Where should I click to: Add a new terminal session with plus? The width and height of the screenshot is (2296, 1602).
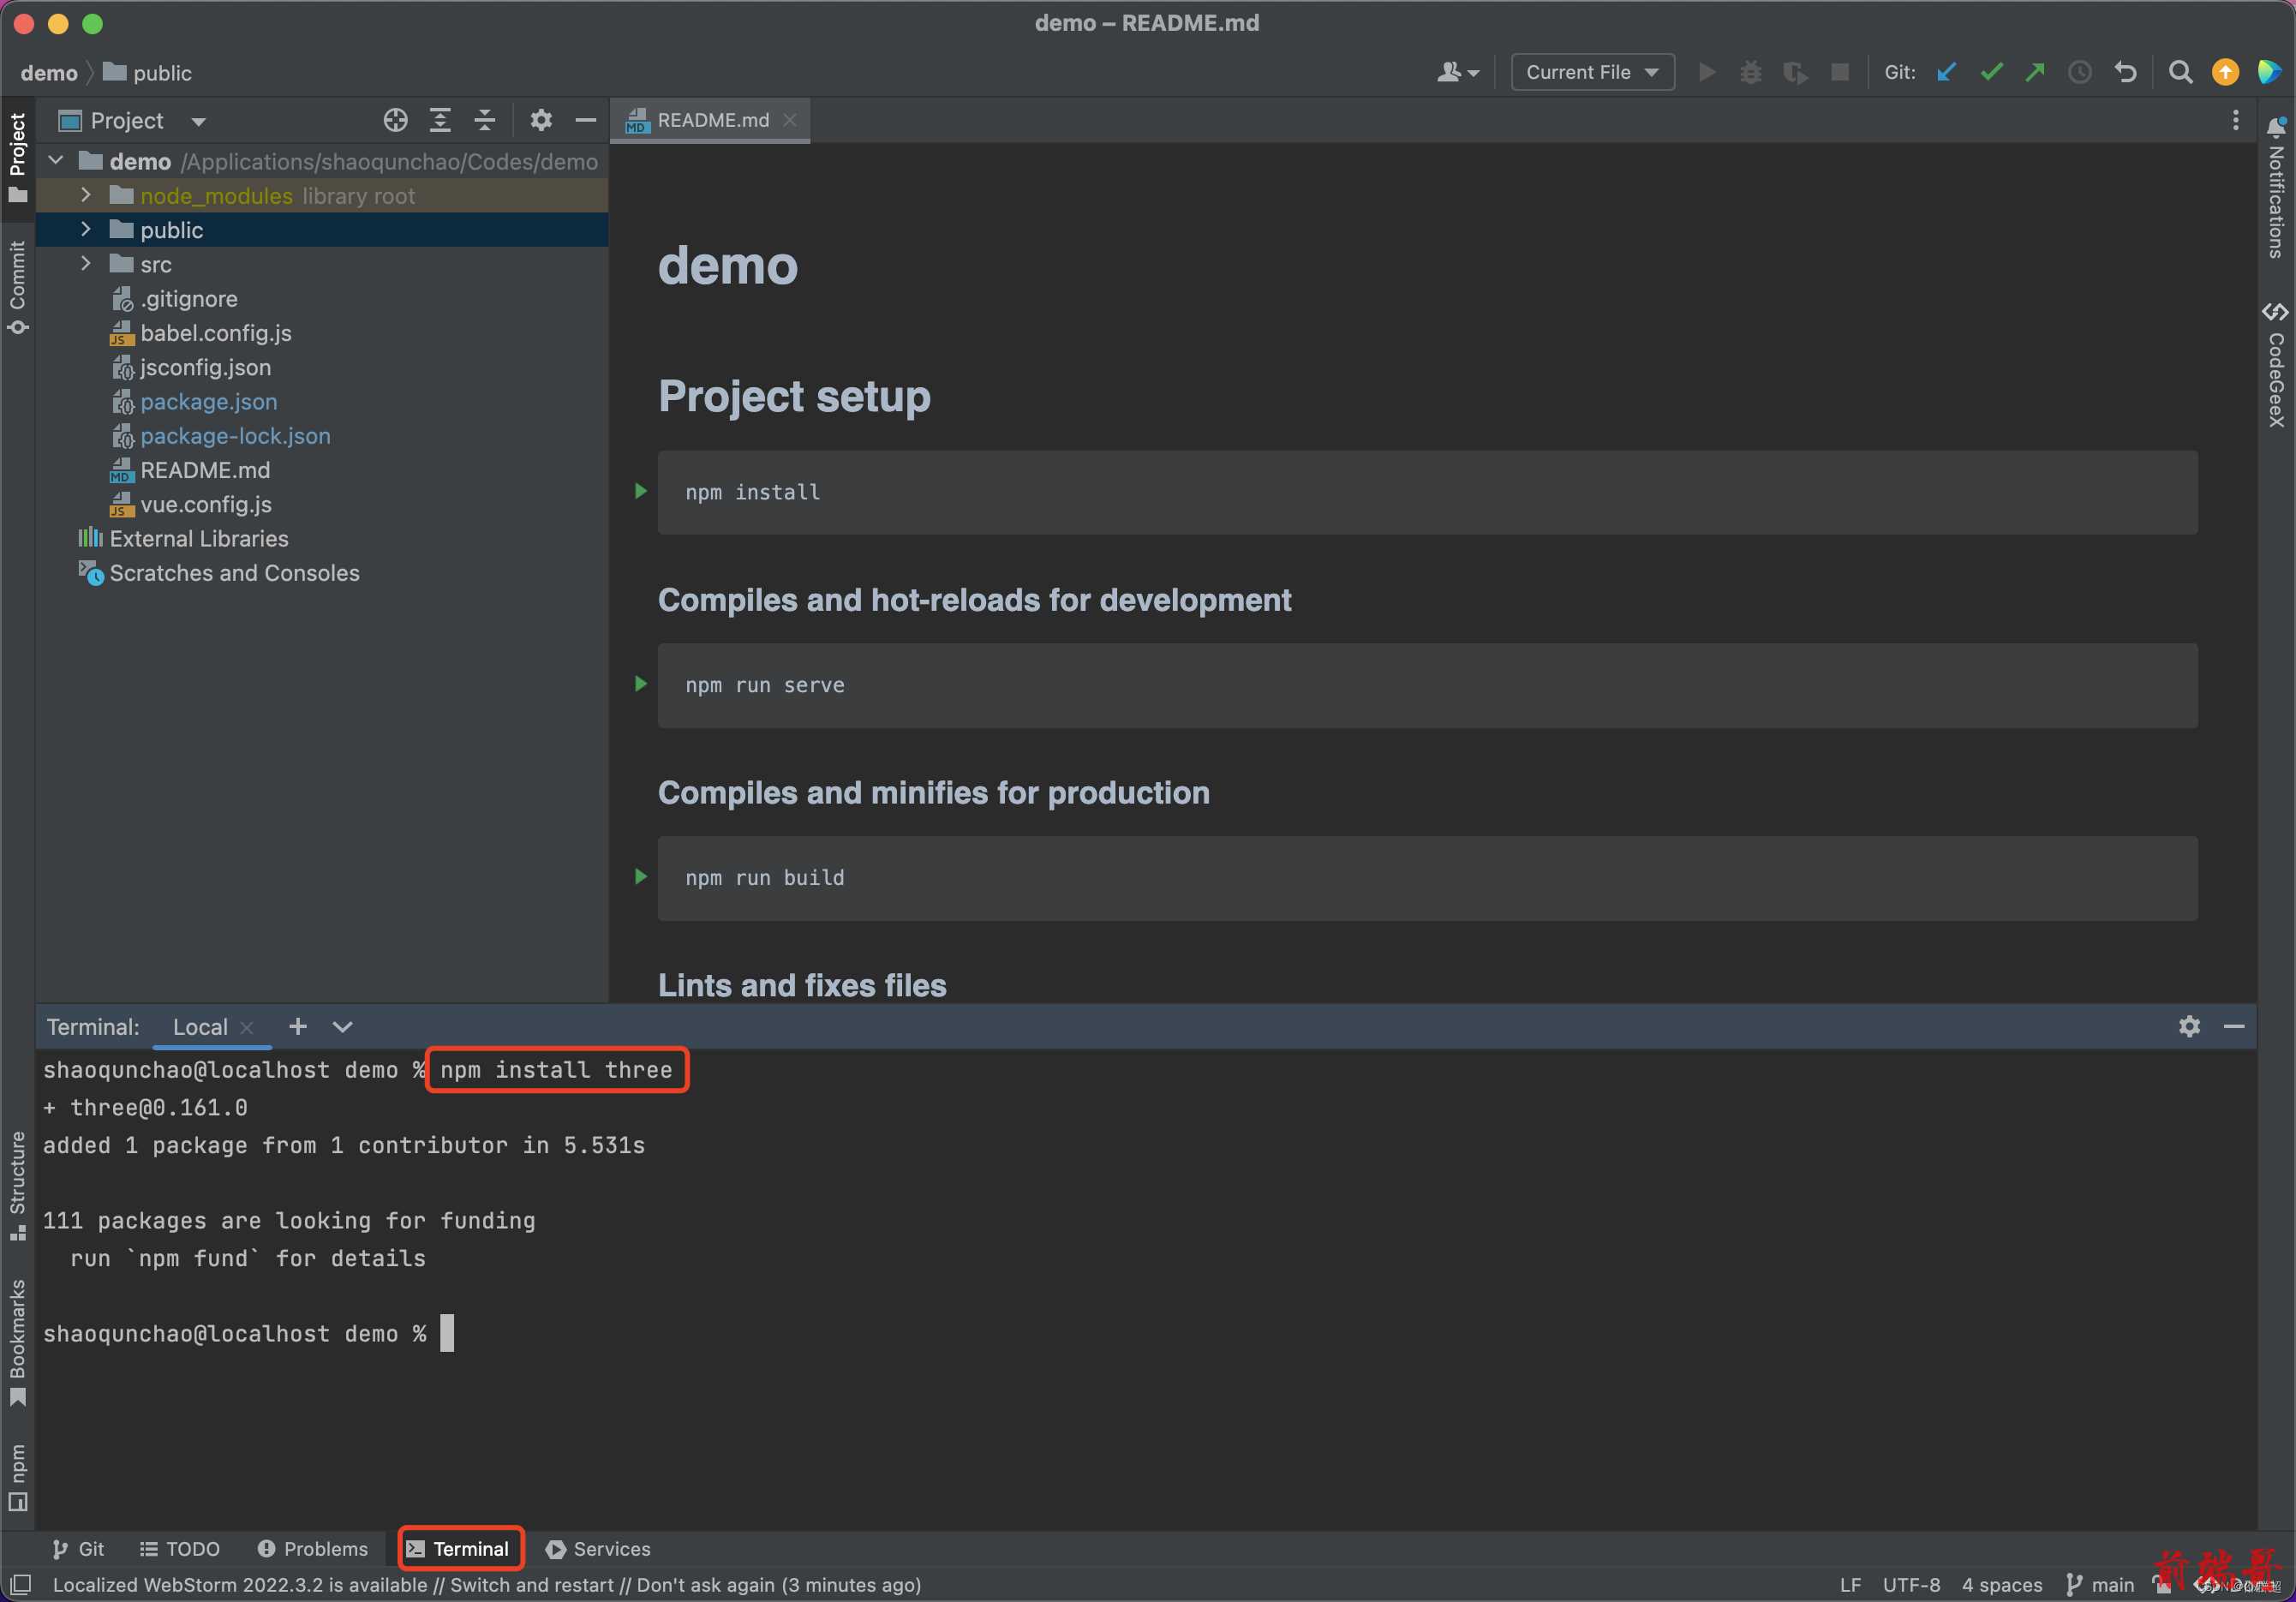(x=297, y=1027)
